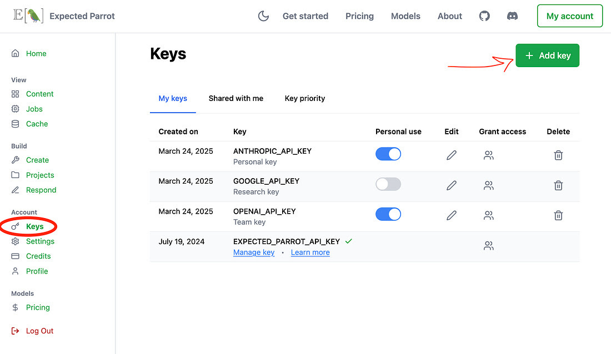Follow the Manage key link
This screenshot has width=611, height=354.
click(254, 252)
